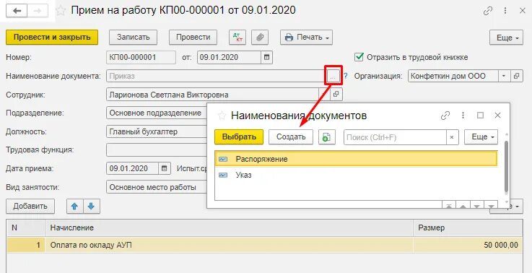This screenshot has height=273, width=532.
Task: Click the 50 000,00 Размер cell
Action: coord(468,245)
